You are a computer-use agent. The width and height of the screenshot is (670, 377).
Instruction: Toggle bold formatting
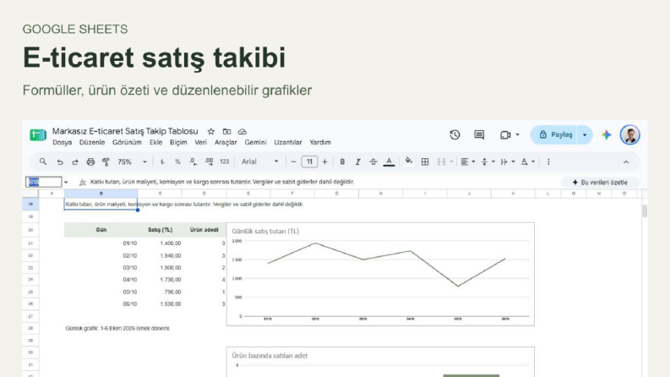(342, 161)
